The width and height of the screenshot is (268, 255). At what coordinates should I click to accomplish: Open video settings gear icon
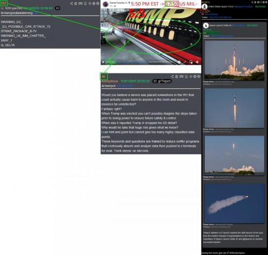click(179, 62)
